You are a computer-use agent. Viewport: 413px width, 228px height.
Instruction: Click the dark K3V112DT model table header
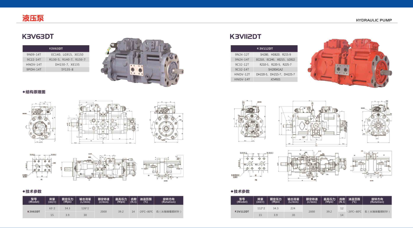[264, 48]
